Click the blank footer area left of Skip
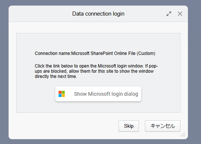The height and width of the screenshot is (144, 201). [64, 126]
